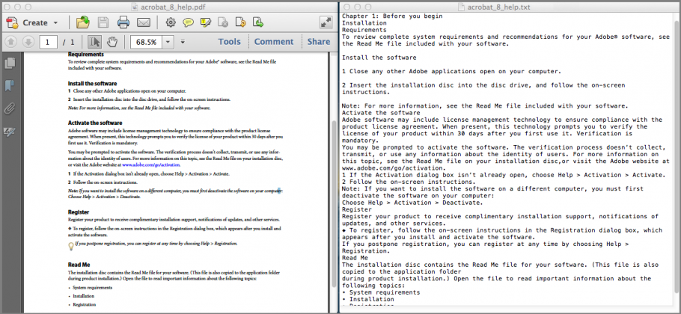Click 'Activate the software' heading in PDF
The height and width of the screenshot is (314, 681).
pyautogui.click(x=95, y=123)
